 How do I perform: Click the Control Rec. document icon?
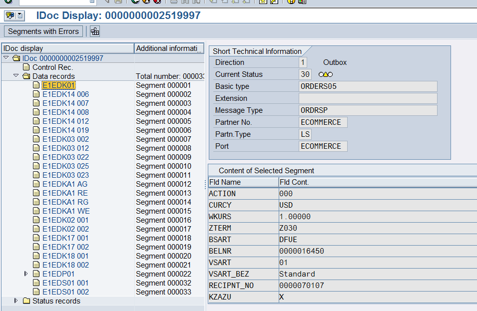coord(26,67)
